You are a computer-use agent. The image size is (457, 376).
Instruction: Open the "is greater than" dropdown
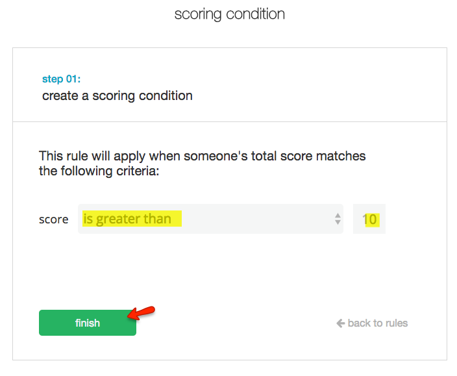point(210,219)
